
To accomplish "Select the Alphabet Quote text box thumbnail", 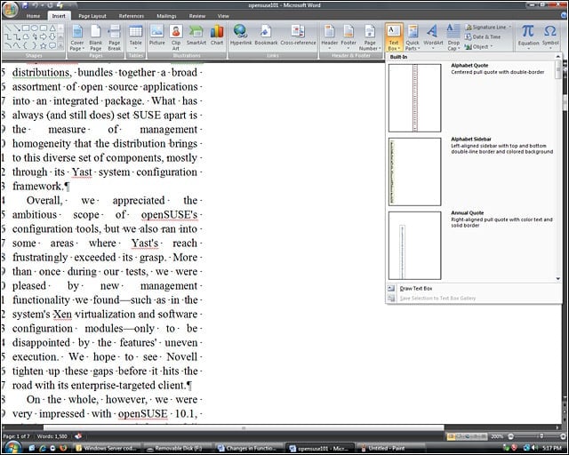I will (415, 98).
